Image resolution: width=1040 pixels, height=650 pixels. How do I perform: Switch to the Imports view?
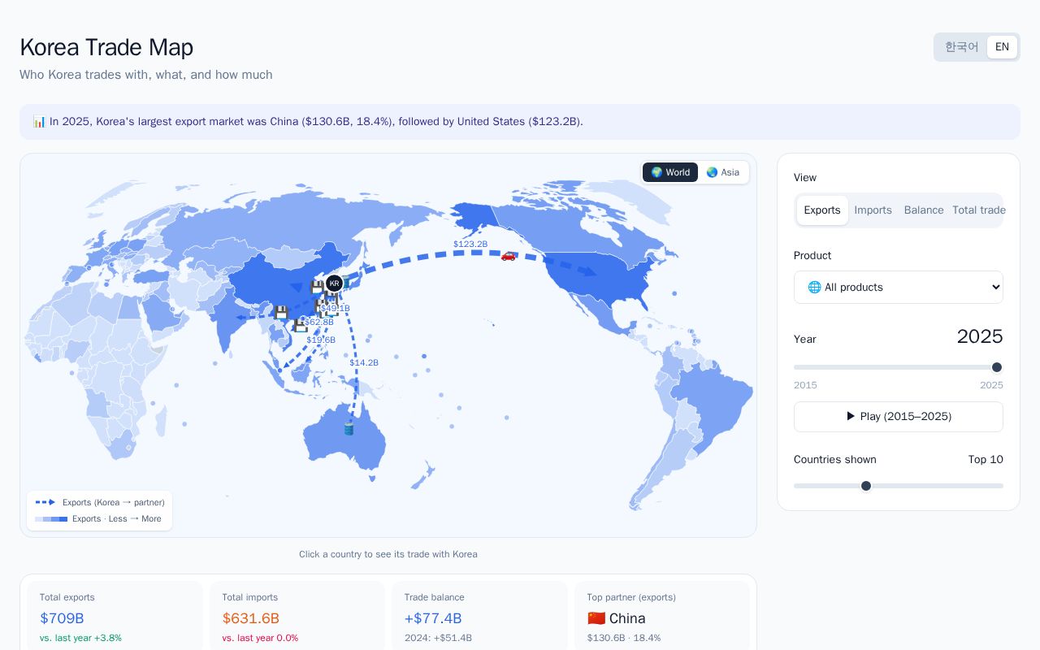(873, 210)
